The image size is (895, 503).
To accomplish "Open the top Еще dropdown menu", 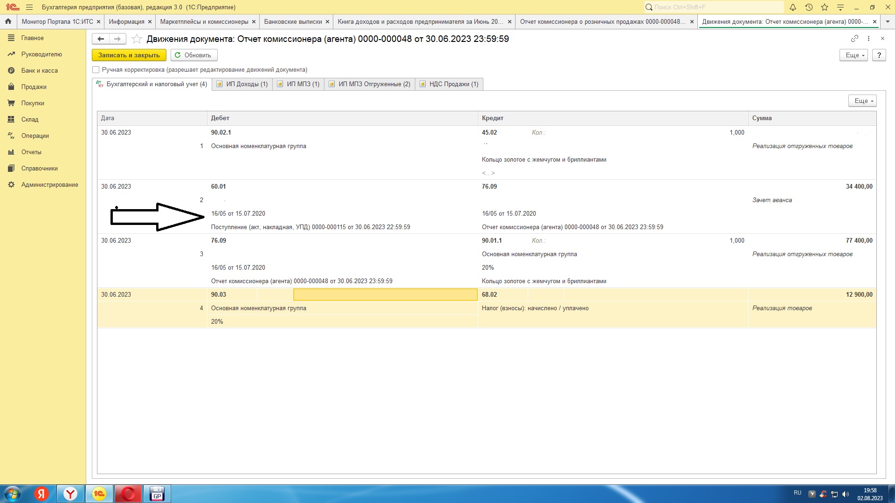I will (854, 55).
